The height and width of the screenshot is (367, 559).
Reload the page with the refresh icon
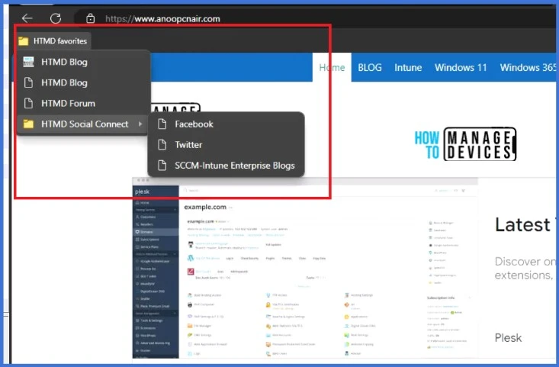tap(56, 18)
